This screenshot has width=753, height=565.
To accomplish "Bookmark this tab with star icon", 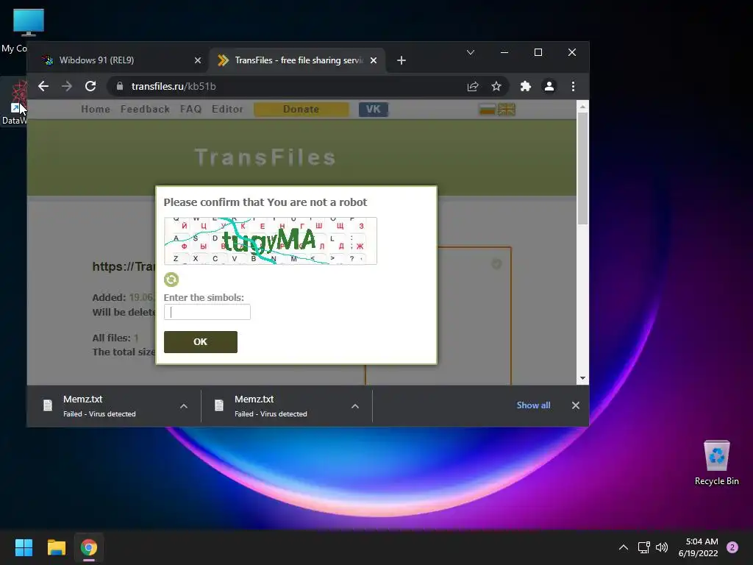I will [496, 86].
